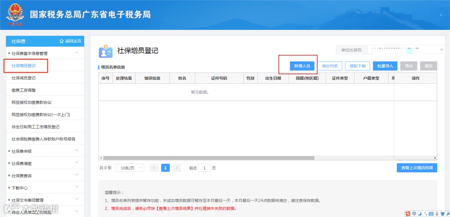Click the 批量导入 button

pyautogui.click(x=385, y=66)
